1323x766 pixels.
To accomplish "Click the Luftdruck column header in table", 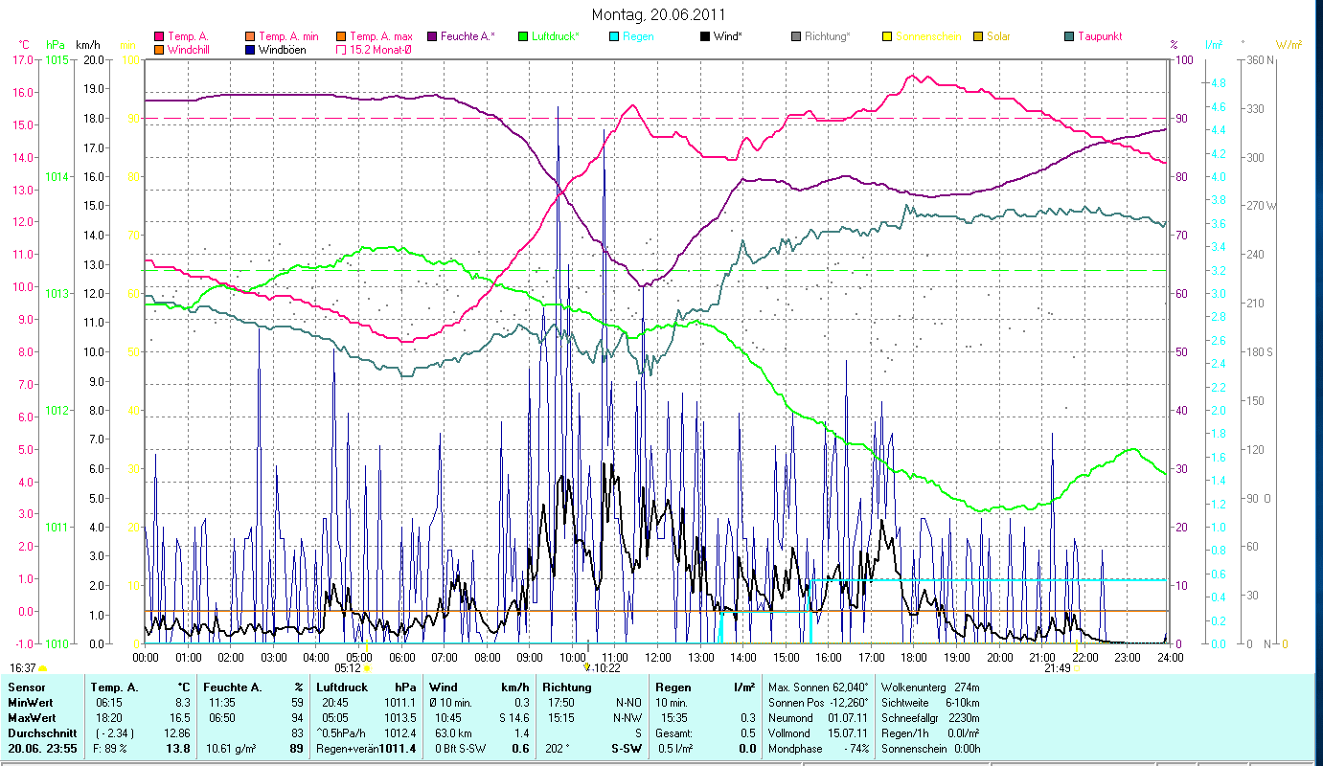I will (341, 687).
